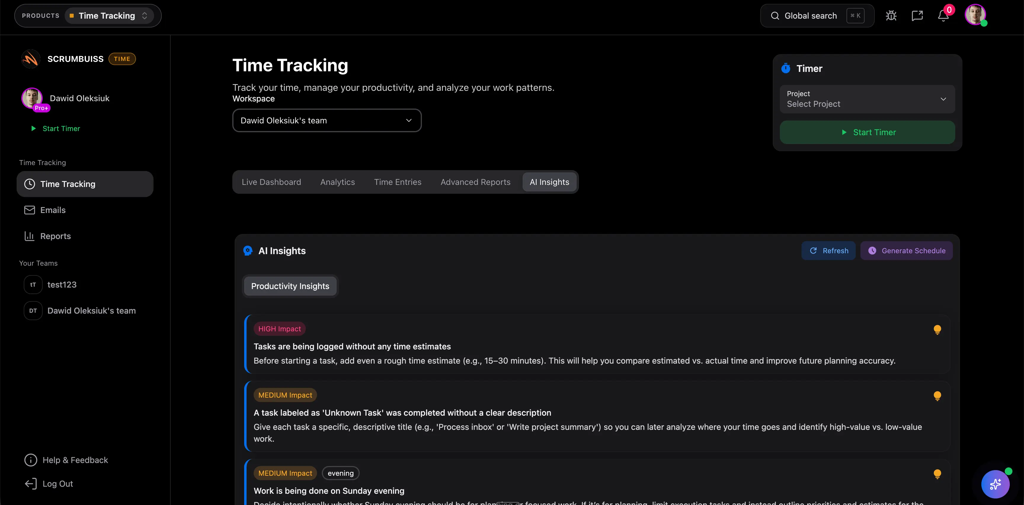The width and height of the screenshot is (1024, 505).
Task: Open the Select Project dropdown in Timer panel
Action: (x=867, y=99)
